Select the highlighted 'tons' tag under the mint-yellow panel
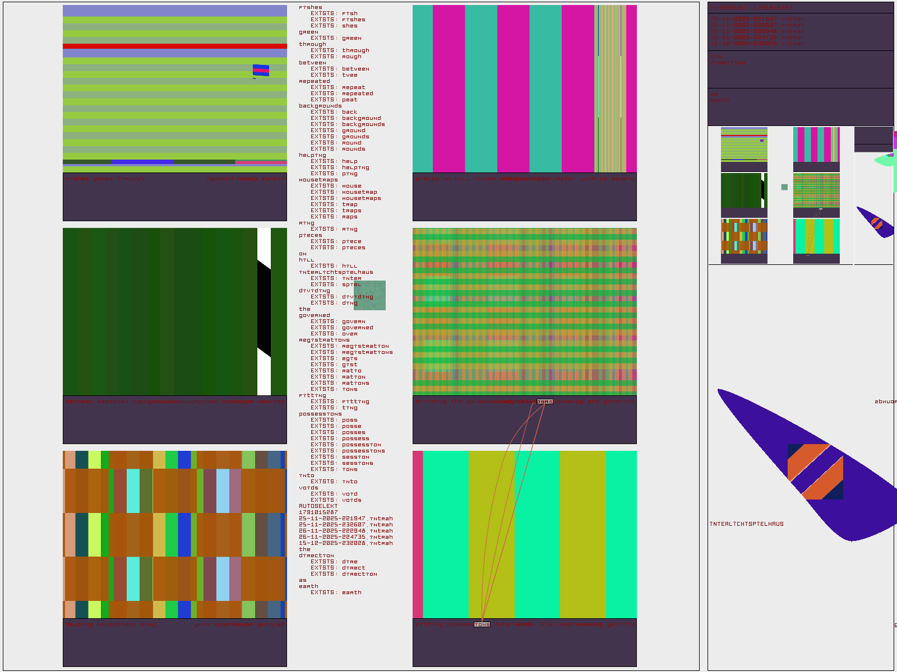The width and height of the screenshot is (897, 672). [482, 624]
